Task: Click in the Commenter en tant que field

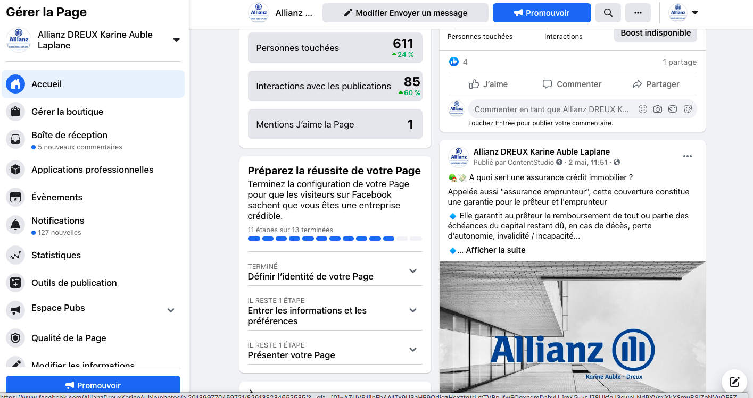Action: click(x=551, y=109)
